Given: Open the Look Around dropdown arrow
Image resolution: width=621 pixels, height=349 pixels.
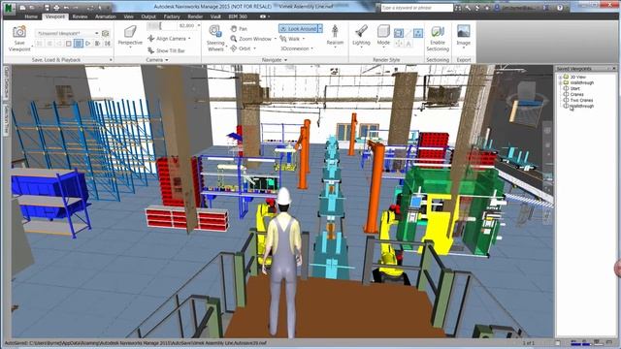Looking at the screenshot, I should (x=320, y=29).
